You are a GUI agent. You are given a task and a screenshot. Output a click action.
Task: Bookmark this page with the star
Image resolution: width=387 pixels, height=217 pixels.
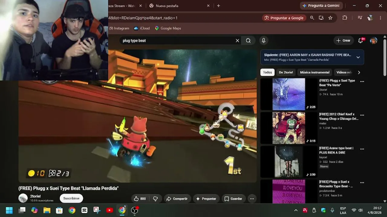click(330, 18)
